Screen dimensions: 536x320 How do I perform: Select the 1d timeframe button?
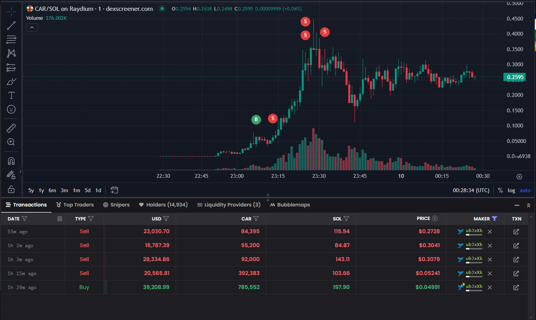click(x=98, y=190)
